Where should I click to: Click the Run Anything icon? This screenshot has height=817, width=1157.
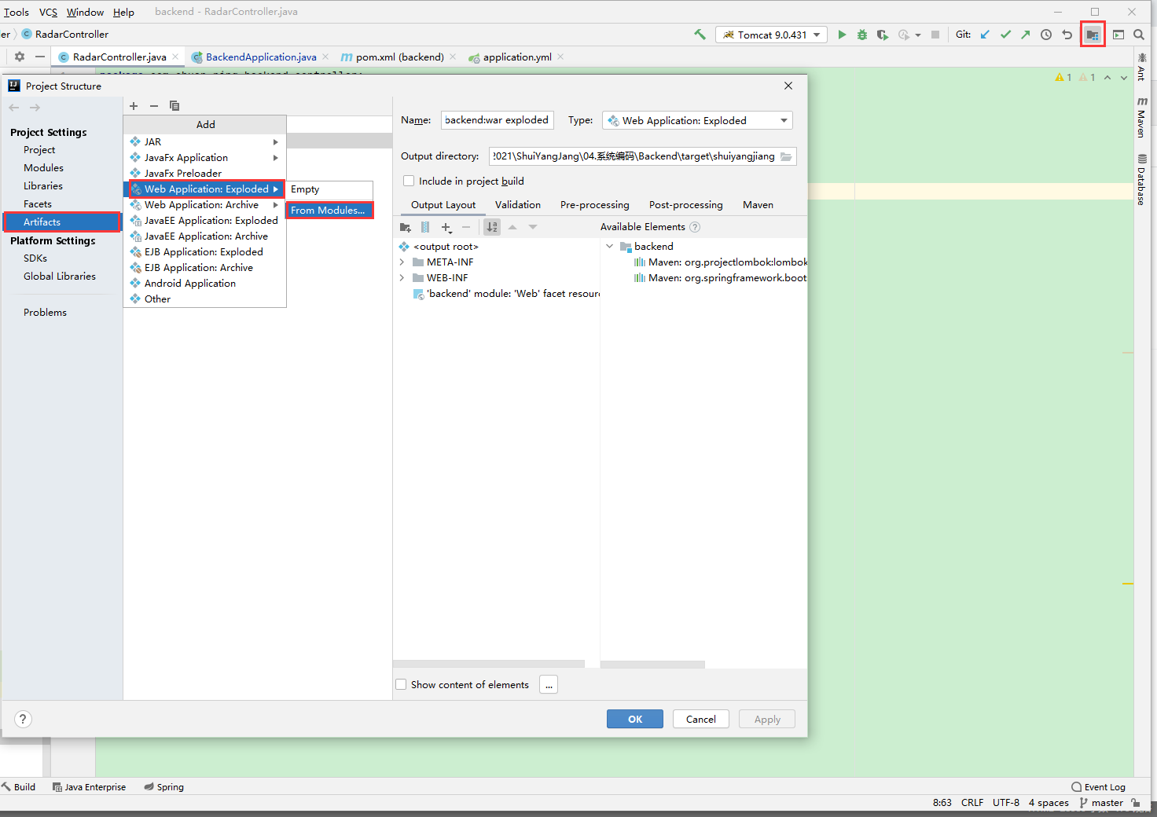click(1118, 35)
